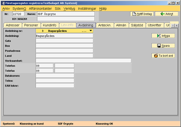Click Infoga to insert a department

coord(163,36)
